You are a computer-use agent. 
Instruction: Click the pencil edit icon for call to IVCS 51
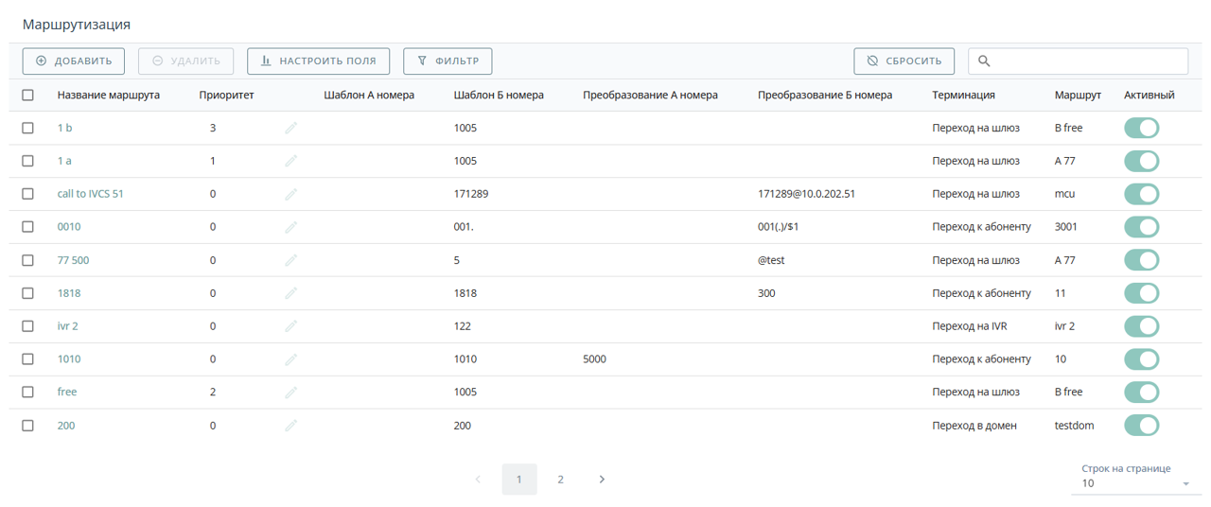pyautogui.click(x=290, y=194)
